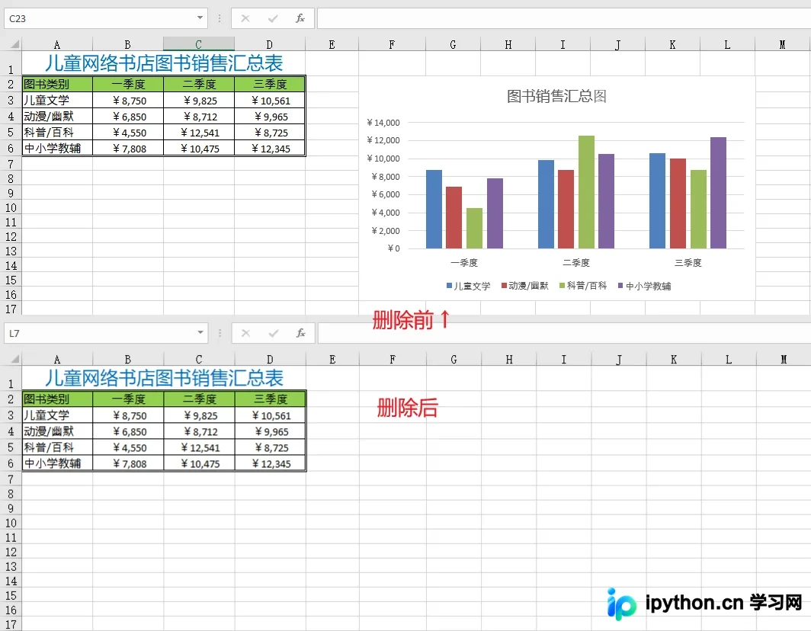Click the select-all corner triangle of the lower sheet
This screenshot has height=631, width=811.
pos(15,359)
